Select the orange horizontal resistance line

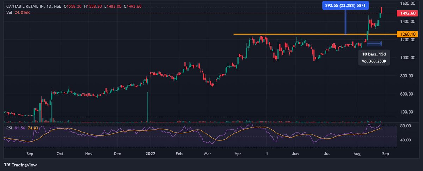pos(315,34)
